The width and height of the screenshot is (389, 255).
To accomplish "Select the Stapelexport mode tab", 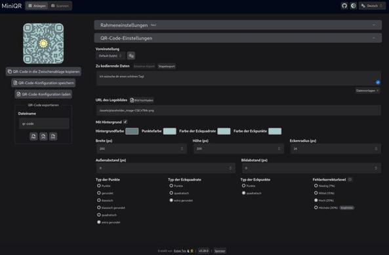I will pos(167,66).
